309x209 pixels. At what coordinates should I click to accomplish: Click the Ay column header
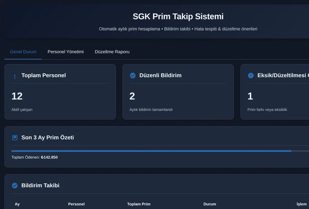point(17,204)
